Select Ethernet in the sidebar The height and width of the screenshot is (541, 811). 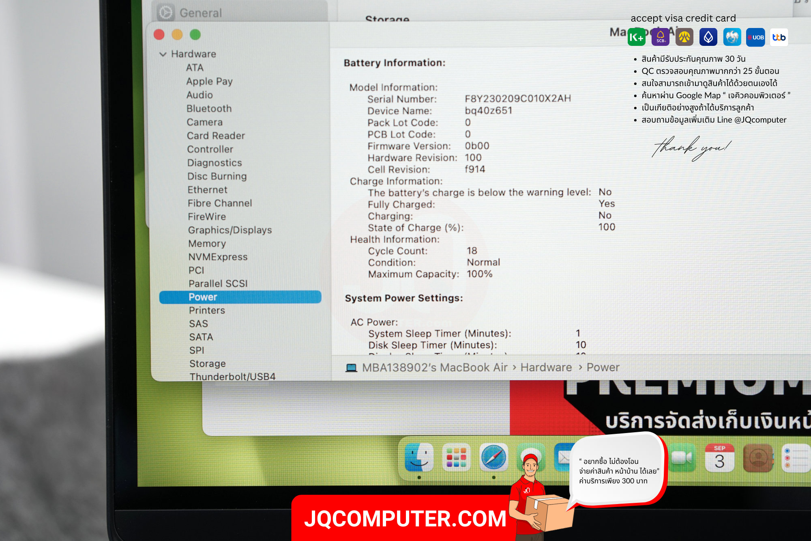pos(207,190)
